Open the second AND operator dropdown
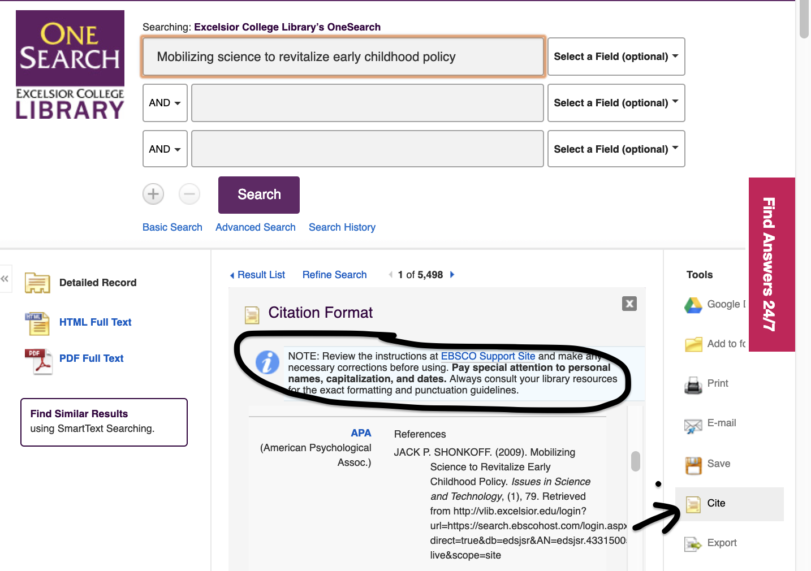 pyautogui.click(x=165, y=149)
